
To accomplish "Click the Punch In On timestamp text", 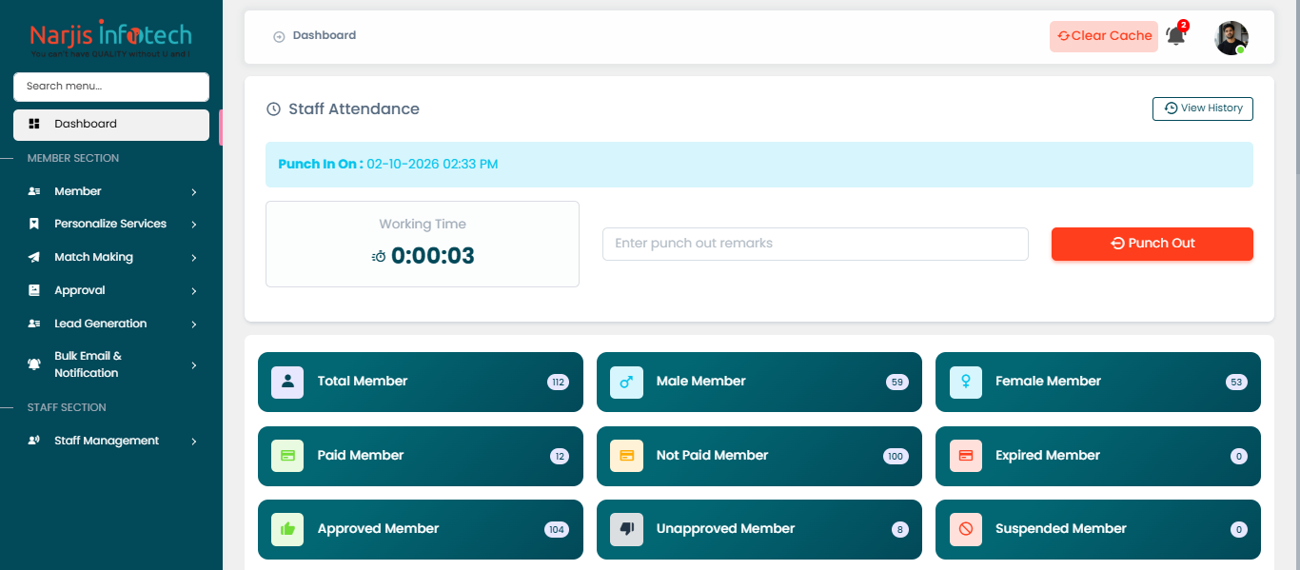I will point(388,165).
